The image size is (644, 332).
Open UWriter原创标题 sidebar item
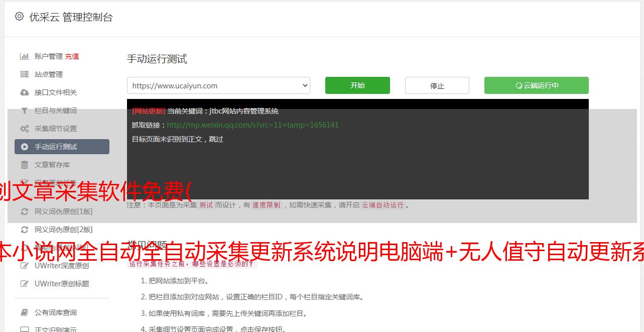62,284
